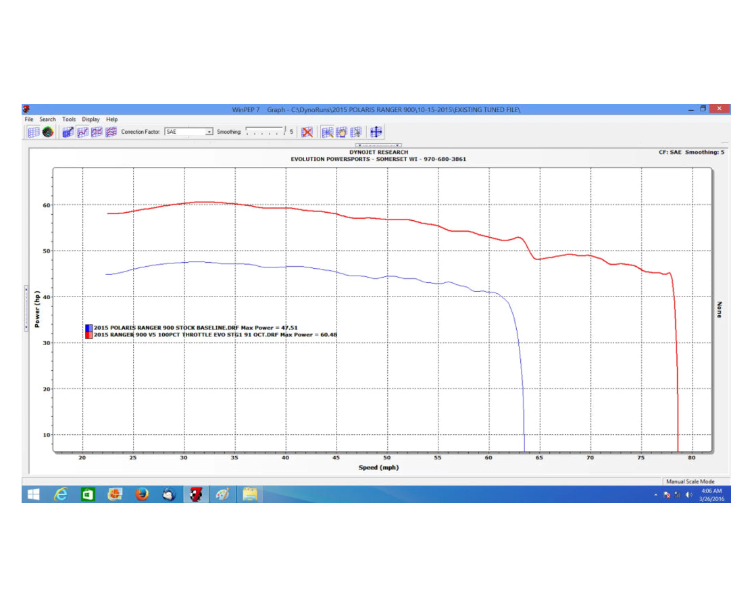The height and width of the screenshot is (593, 754).
Task: Click the graph grid view toolbar icon
Action: pos(33,132)
